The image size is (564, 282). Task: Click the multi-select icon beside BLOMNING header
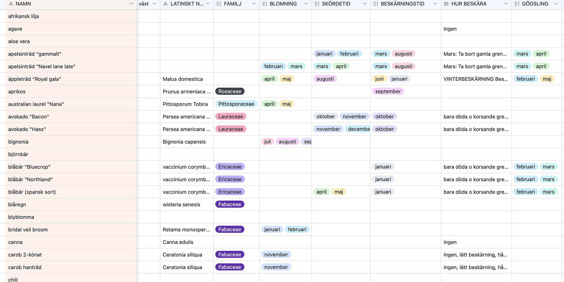tap(265, 4)
